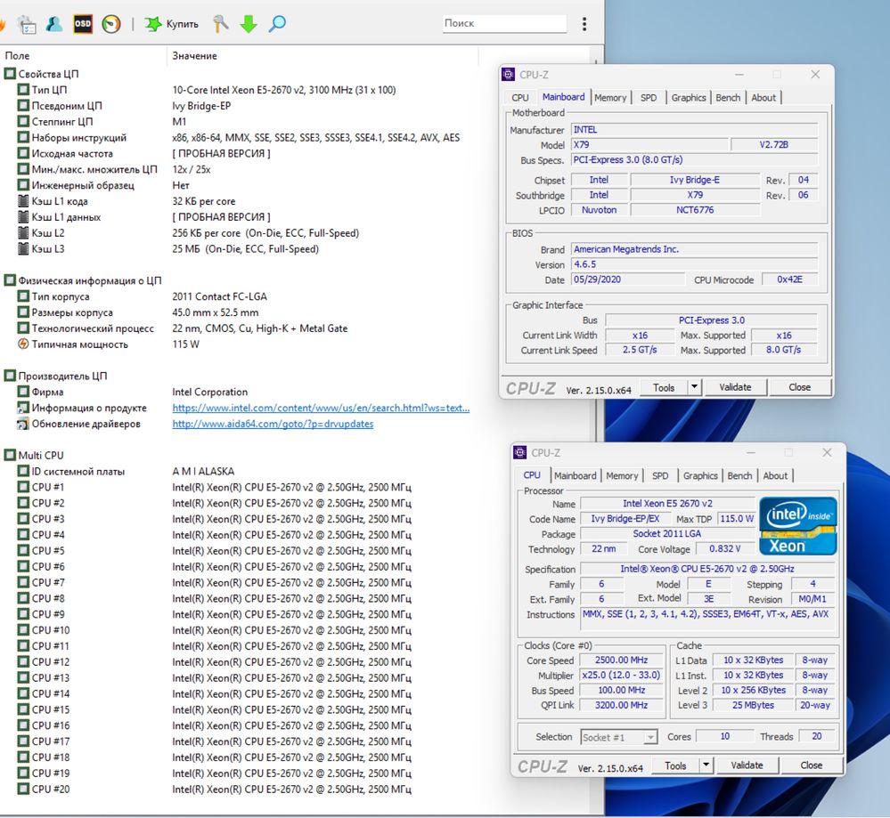Click the American Megatrends Inc. BIOS brand field

tap(694, 249)
